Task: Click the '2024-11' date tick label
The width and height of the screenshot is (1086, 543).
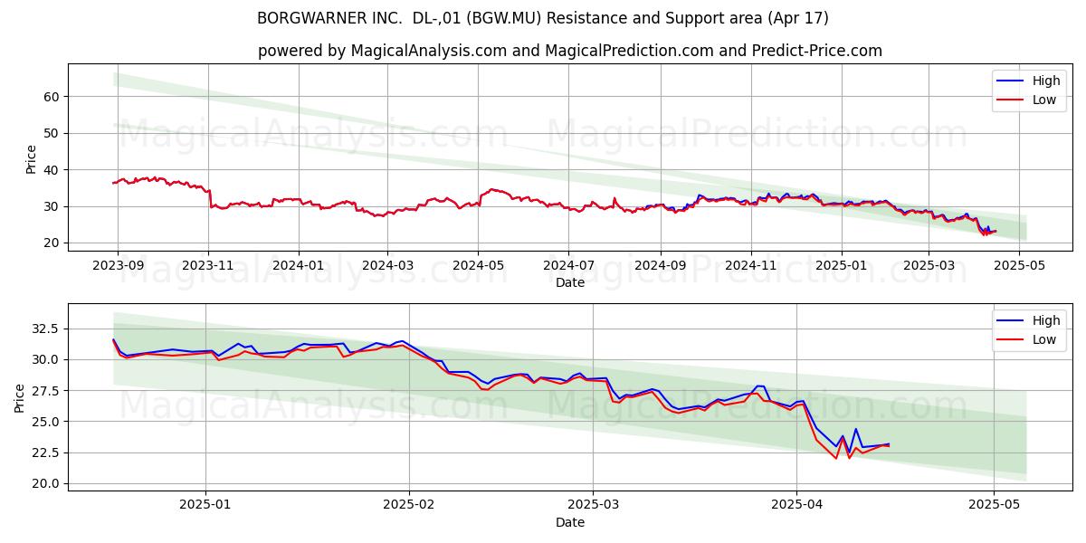Action: (x=750, y=265)
